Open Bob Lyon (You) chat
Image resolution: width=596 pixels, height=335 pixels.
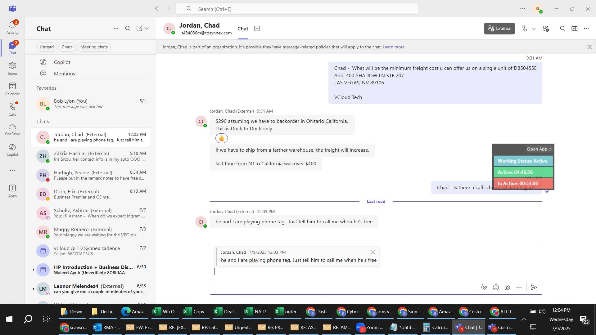tap(90, 104)
